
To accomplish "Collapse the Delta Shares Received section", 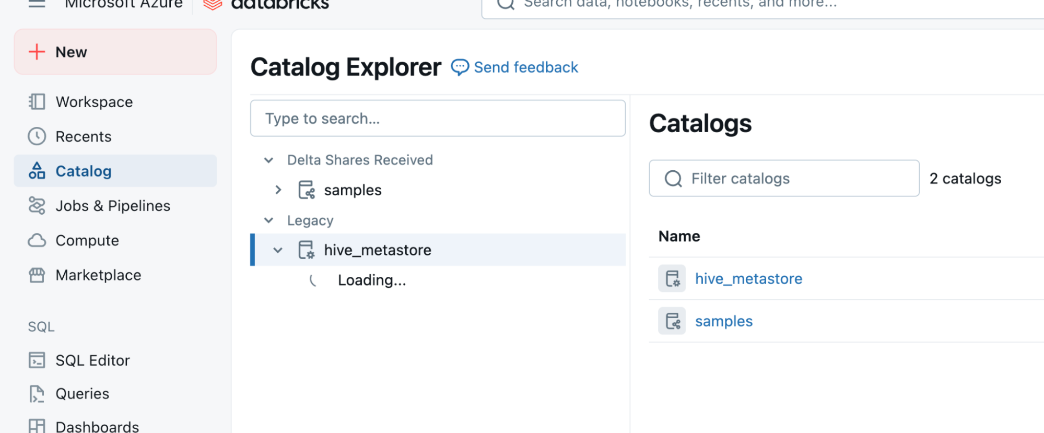I will (269, 160).
